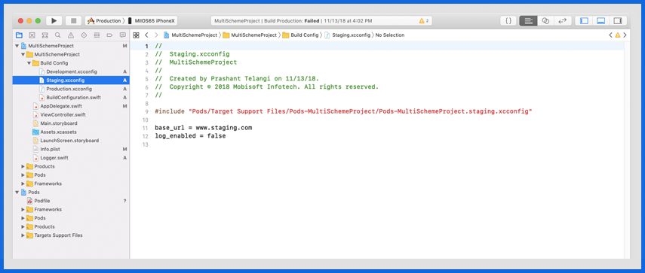Click line number 9 in the gutter

(x=147, y=111)
